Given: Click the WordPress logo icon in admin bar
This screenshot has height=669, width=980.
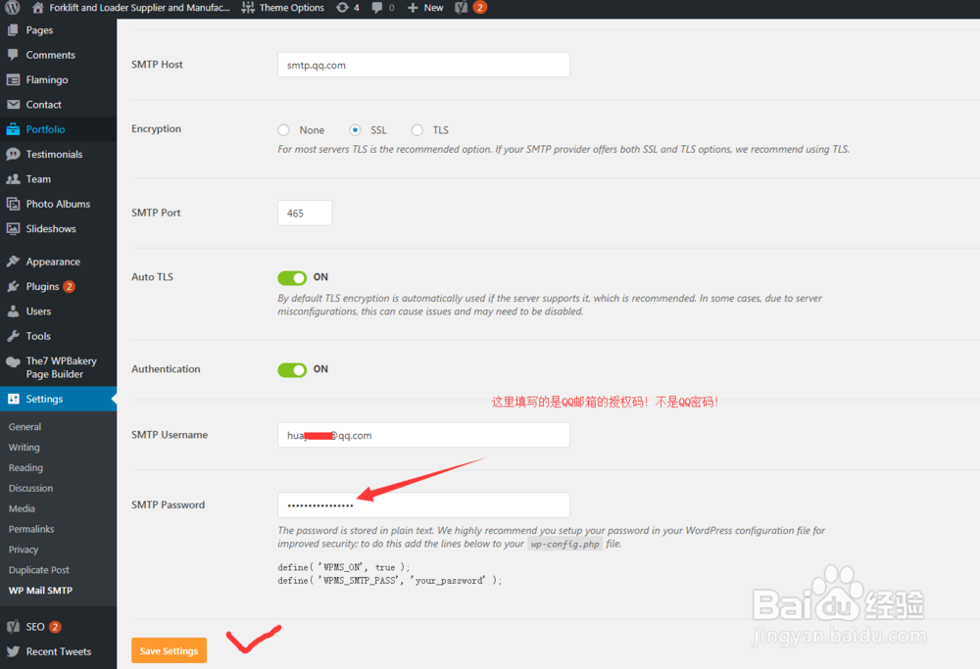Looking at the screenshot, I should [13, 7].
